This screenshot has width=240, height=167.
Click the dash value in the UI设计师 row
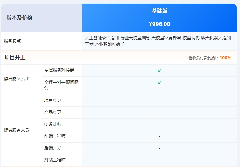[x=160, y=125]
